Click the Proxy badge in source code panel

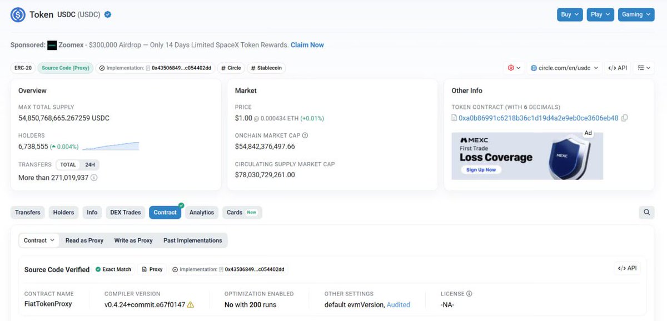tap(152, 269)
